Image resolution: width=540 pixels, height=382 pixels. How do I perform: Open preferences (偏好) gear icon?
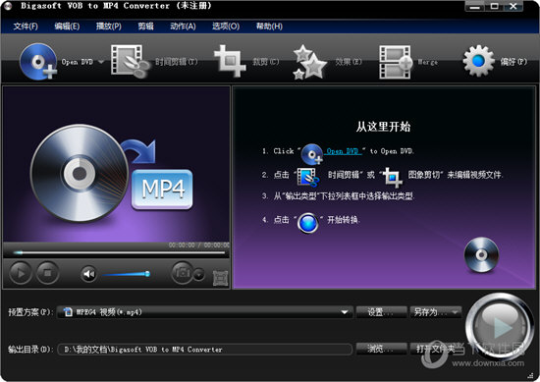[478, 61]
